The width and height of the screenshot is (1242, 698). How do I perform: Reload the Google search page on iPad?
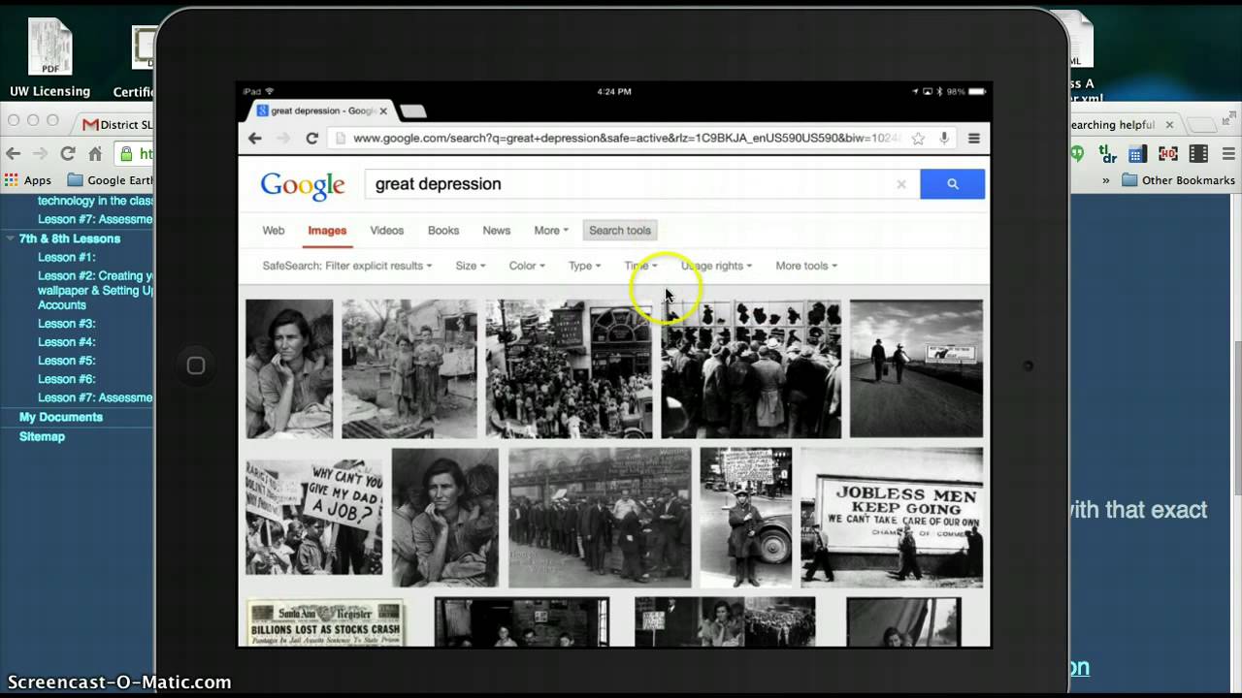tap(311, 139)
